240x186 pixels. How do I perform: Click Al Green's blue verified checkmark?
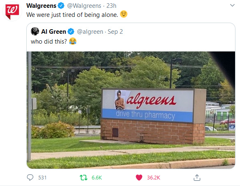click(71, 32)
